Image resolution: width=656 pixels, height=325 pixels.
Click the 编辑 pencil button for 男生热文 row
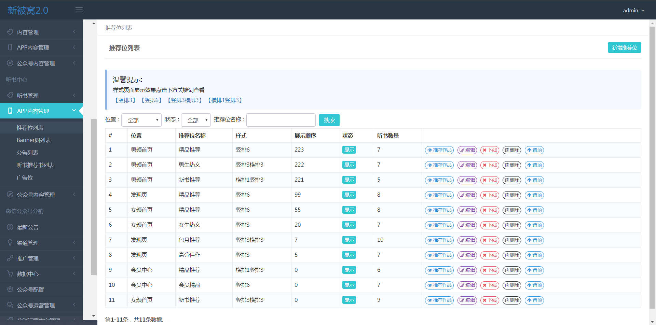tap(467, 165)
